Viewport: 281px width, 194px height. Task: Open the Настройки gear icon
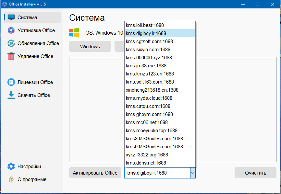11,166
